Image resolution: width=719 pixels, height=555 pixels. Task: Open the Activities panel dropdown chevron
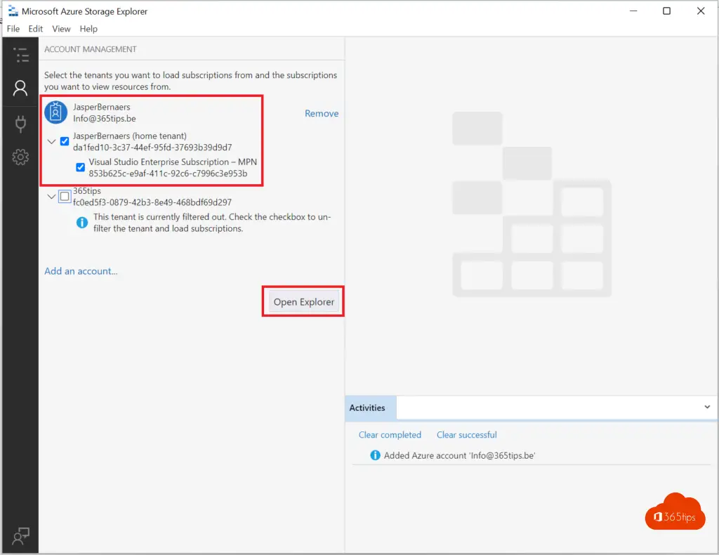707,407
